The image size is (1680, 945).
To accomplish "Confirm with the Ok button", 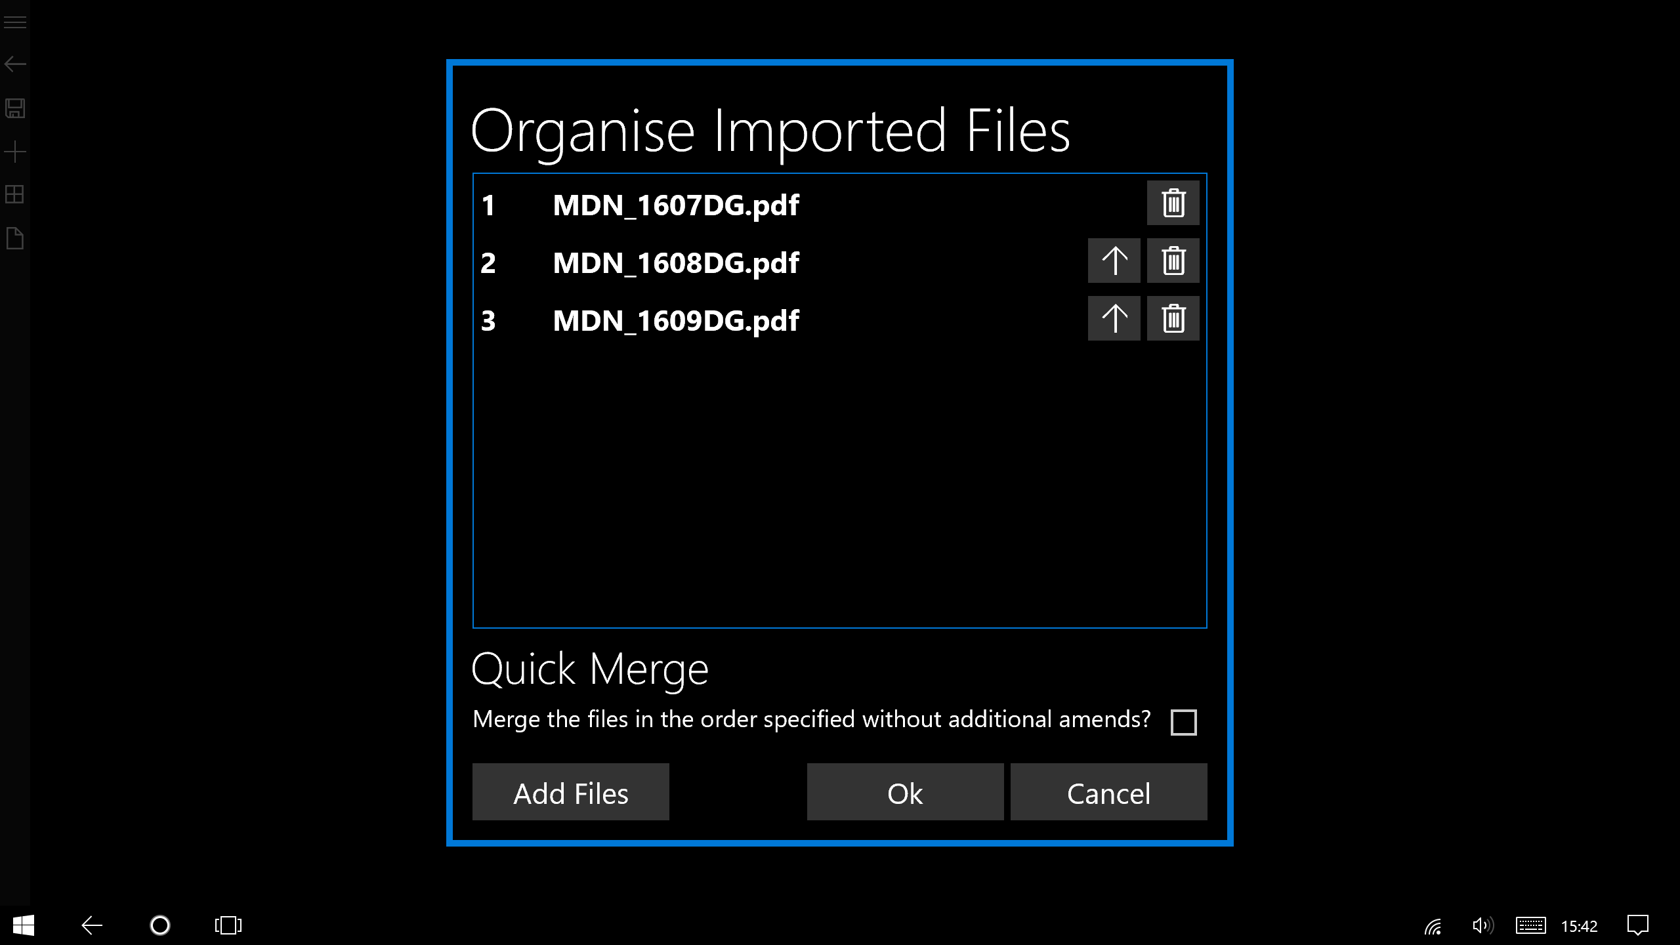I will (905, 792).
